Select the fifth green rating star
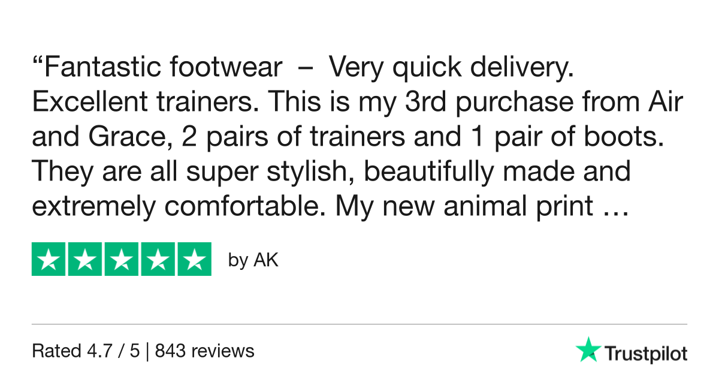 coord(194,260)
